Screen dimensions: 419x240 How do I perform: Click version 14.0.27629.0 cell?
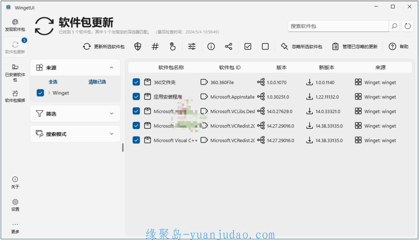(279, 112)
